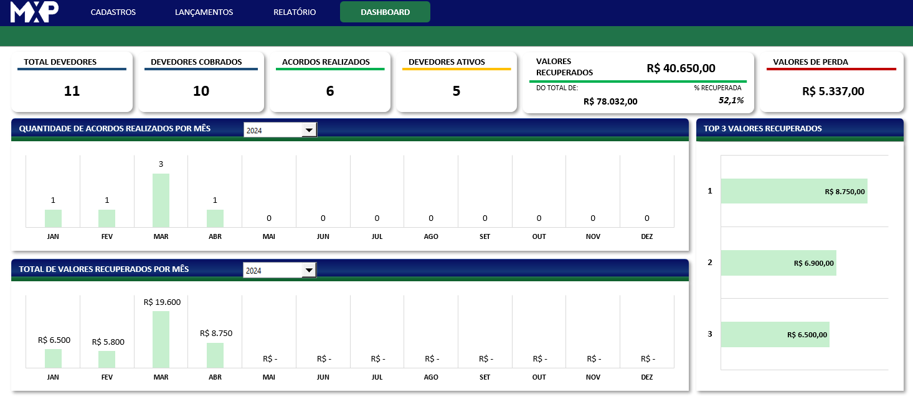Click the MAR bar in acordos chart
Image resolution: width=913 pixels, height=397 pixels.
[x=161, y=200]
